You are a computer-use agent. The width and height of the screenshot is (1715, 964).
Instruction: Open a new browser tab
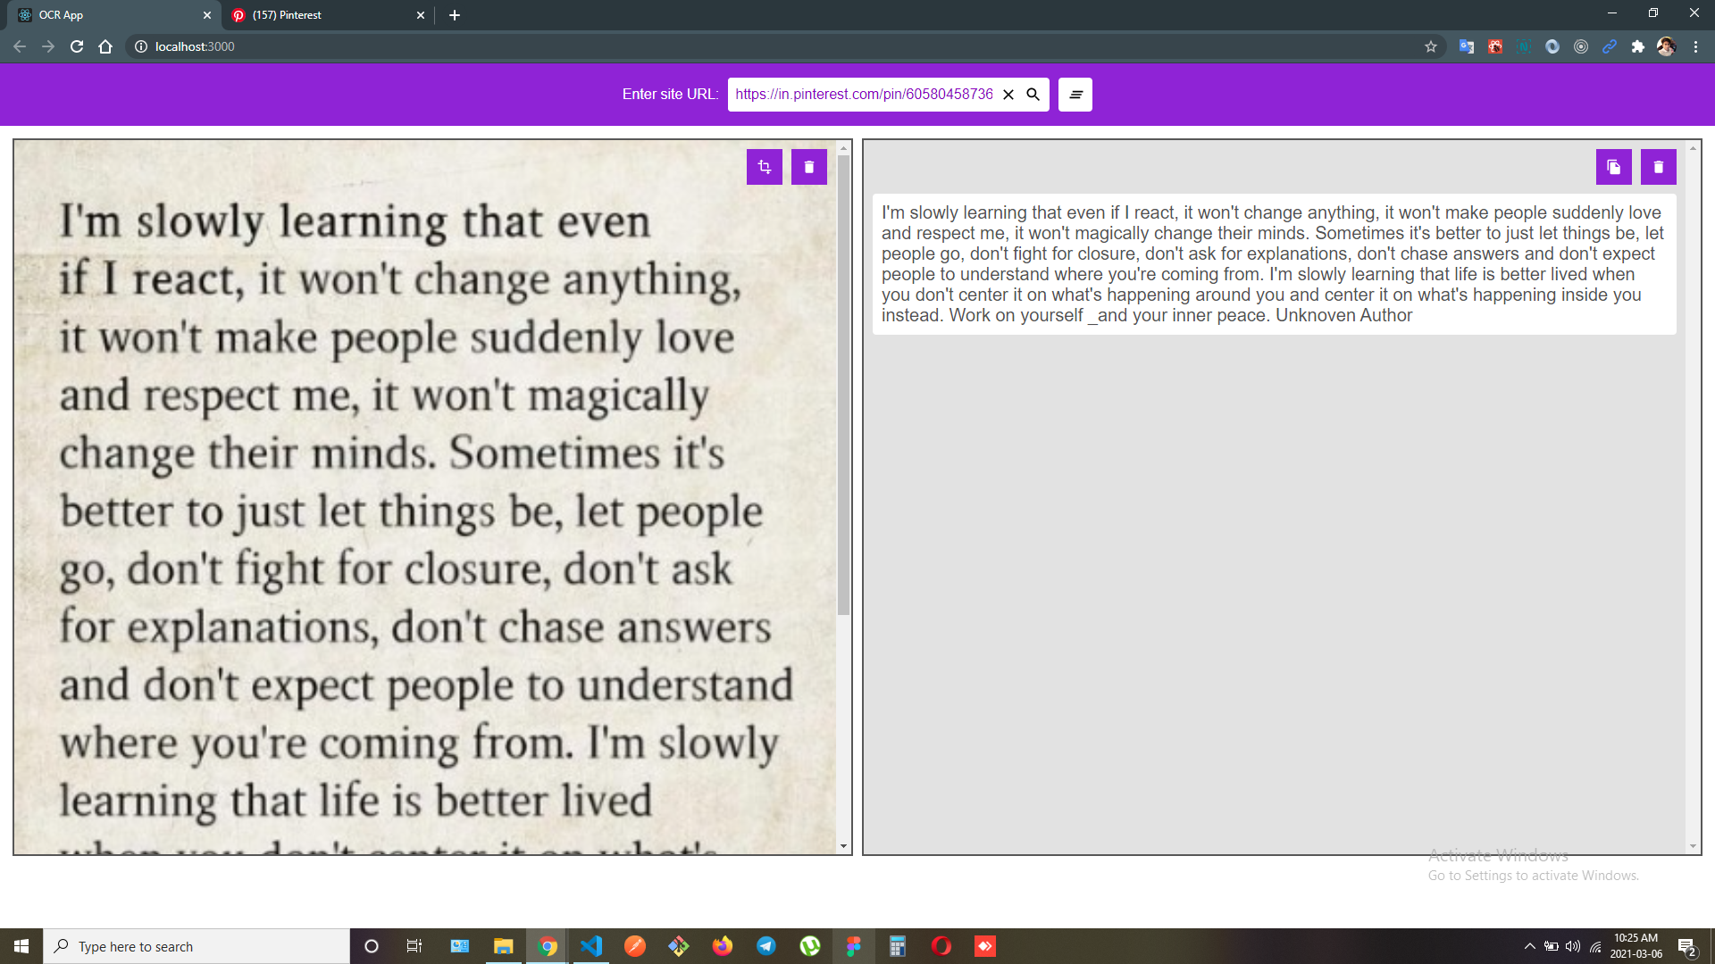click(x=455, y=15)
